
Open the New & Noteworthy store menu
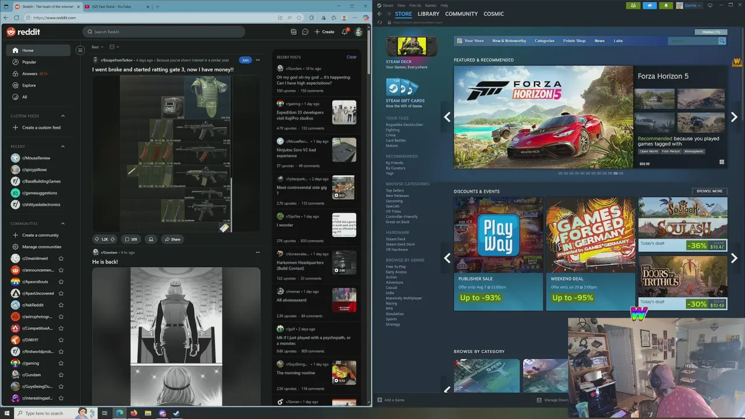tap(509, 41)
